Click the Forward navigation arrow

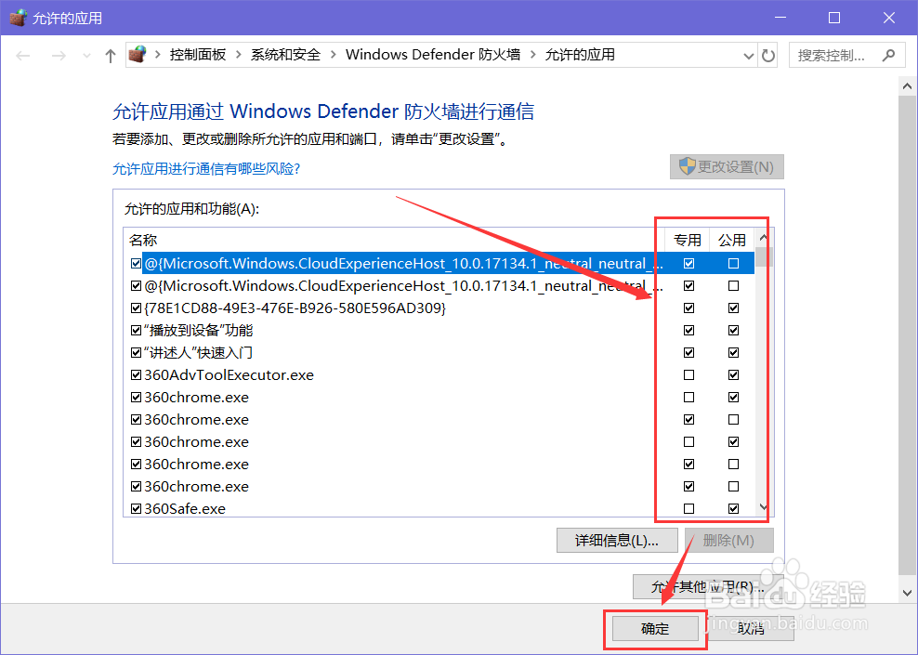click(59, 56)
